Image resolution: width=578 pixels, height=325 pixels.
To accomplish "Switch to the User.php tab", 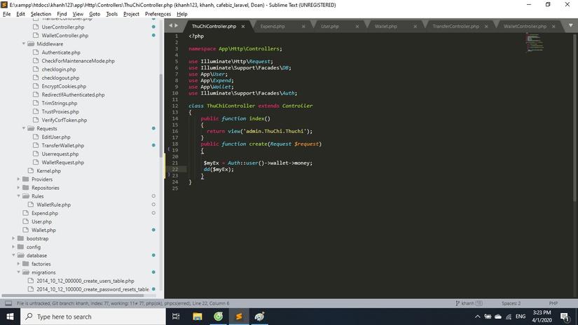I will coord(329,26).
